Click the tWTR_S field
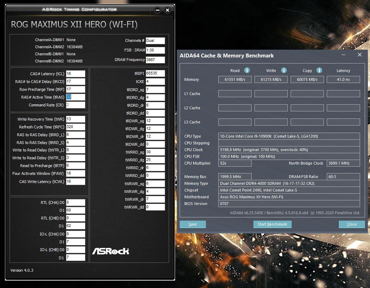 (75, 158)
